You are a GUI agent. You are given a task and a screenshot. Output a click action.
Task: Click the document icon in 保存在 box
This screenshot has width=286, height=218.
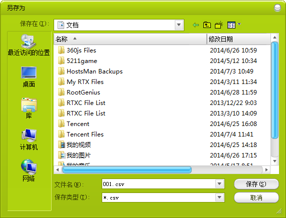click(x=61, y=25)
